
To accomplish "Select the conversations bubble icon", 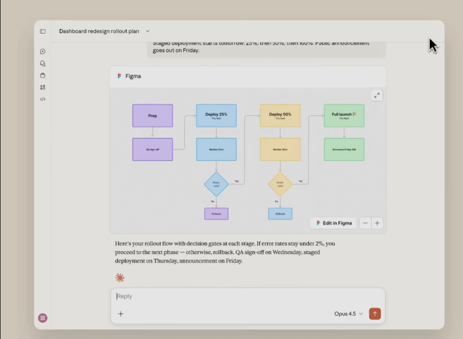I will tap(43, 63).
